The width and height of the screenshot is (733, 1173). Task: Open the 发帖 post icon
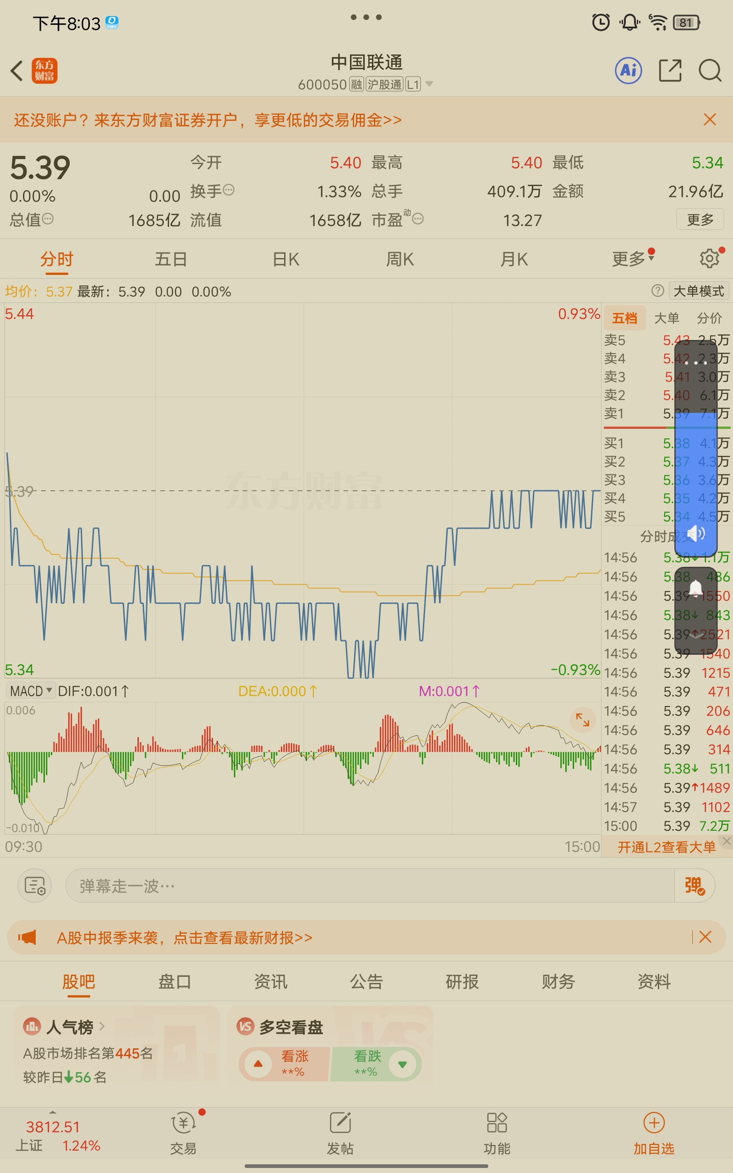pyautogui.click(x=340, y=1133)
